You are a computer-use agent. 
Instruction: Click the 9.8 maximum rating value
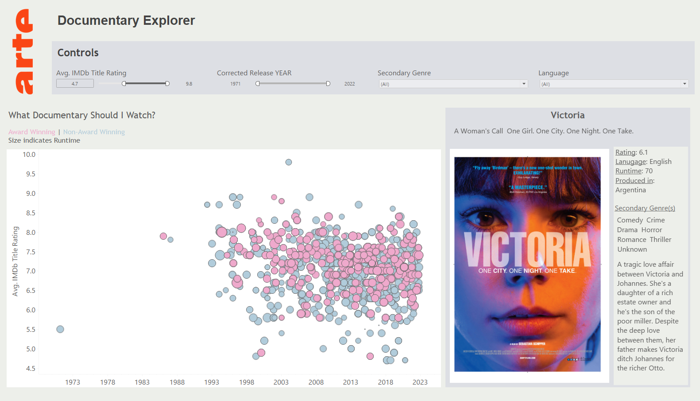coord(189,84)
